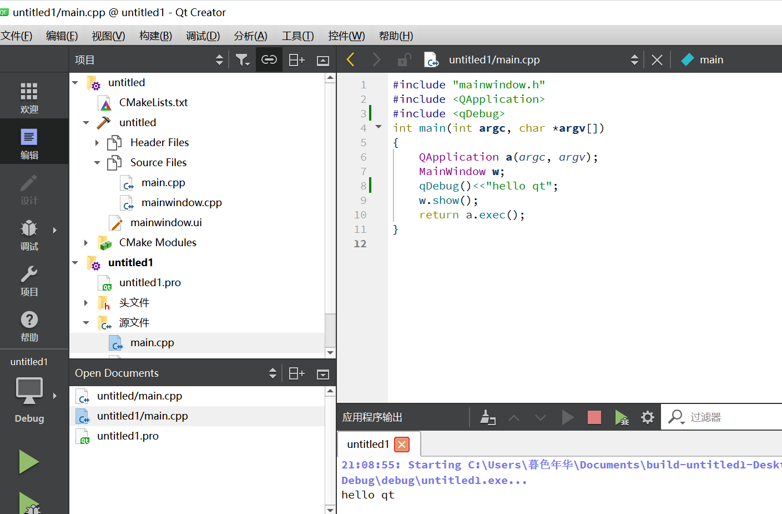Screen dimensions: 782x514
Task: Expand the CMake Modules node
Action: pyautogui.click(x=86, y=243)
